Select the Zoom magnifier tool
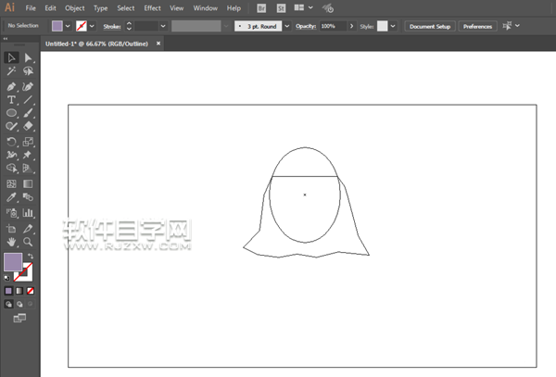Screen dimensions: 556x377 pos(28,241)
